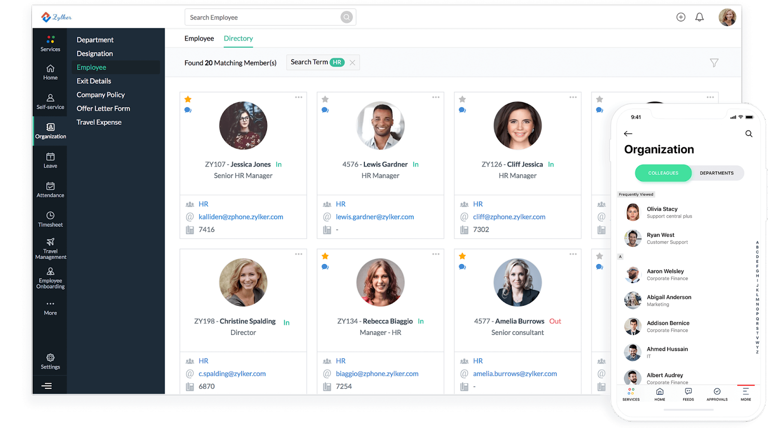Viewport: 772px width, 428px height.
Task: Open Settings gear in sidebar
Action: pos(50,361)
